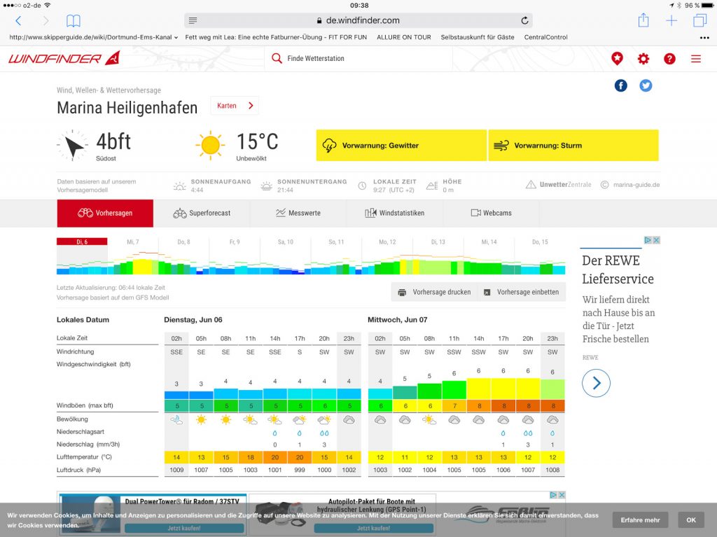Select Sa, 10 in the forecast timeline
717x537 pixels.
click(x=285, y=242)
